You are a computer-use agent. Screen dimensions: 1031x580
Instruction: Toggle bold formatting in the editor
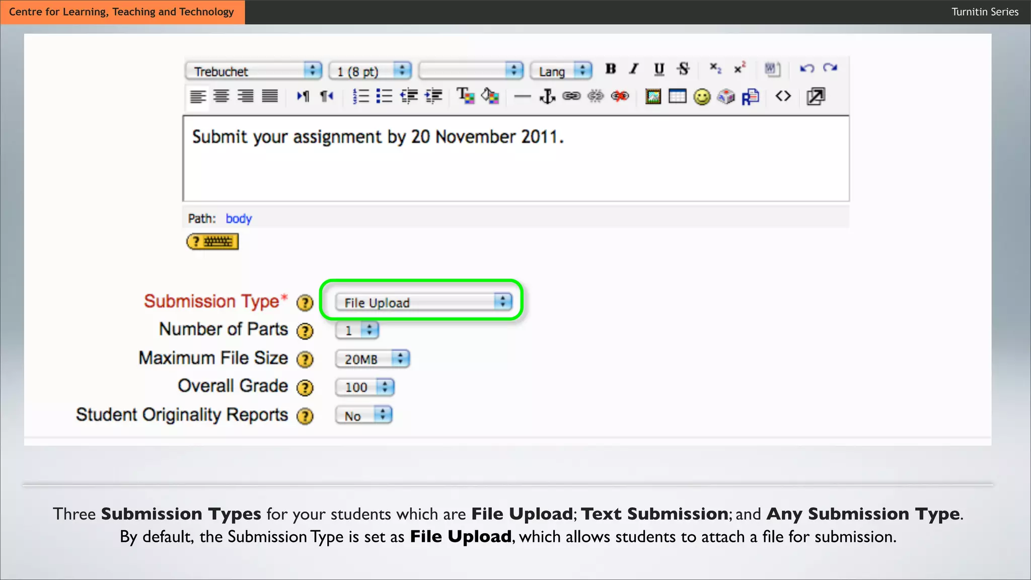click(x=611, y=69)
